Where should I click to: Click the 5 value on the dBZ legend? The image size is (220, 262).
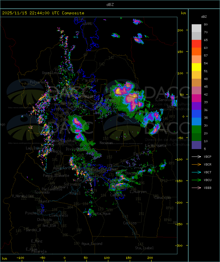(205, 149)
